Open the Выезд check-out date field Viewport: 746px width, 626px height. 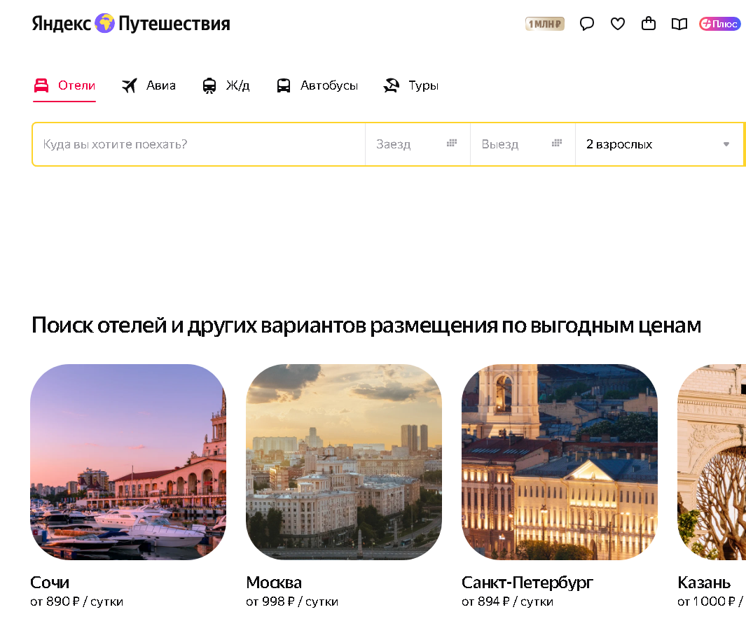[x=523, y=144]
